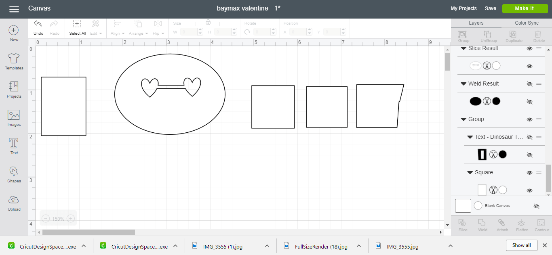Open the Flip dropdown
The height and width of the screenshot is (255, 552).
[x=158, y=28]
